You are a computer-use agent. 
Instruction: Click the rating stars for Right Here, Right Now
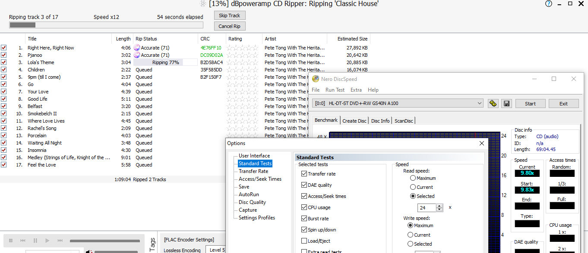tap(243, 48)
